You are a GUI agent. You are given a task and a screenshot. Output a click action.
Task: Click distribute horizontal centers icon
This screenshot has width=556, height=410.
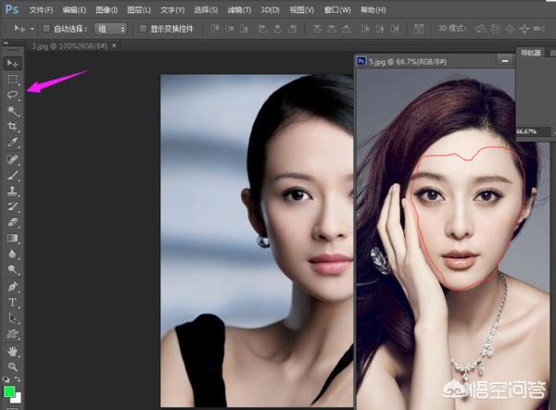tap(380, 29)
